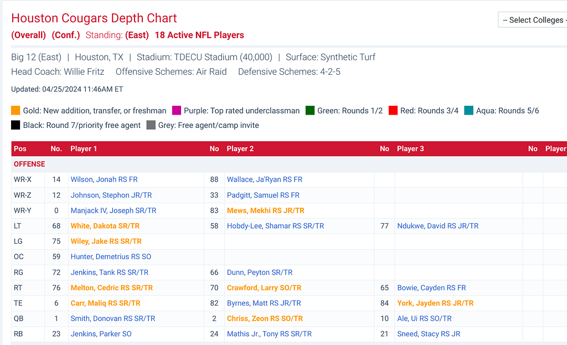Click the Aqua Rounds 5/6 swatch

pyautogui.click(x=468, y=110)
